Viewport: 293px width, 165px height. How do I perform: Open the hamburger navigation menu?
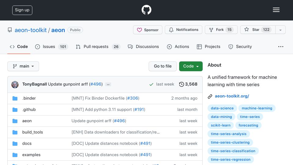(x=276, y=10)
